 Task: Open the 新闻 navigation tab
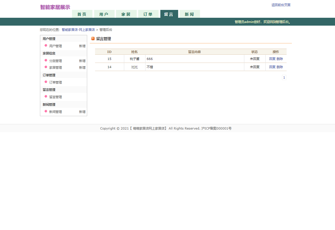click(189, 14)
